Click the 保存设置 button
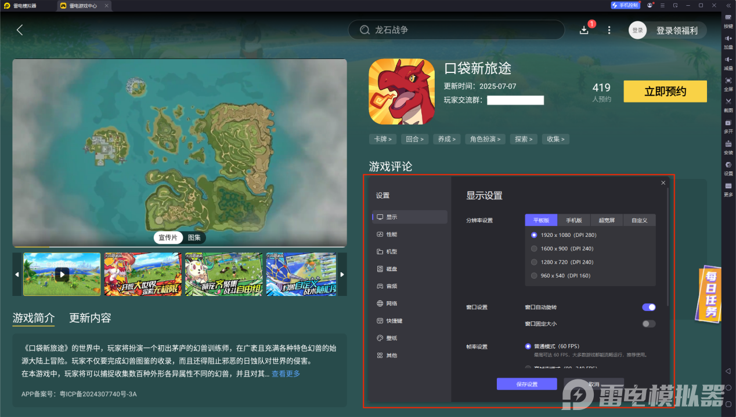The width and height of the screenshot is (736, 417). click(526, 384)
